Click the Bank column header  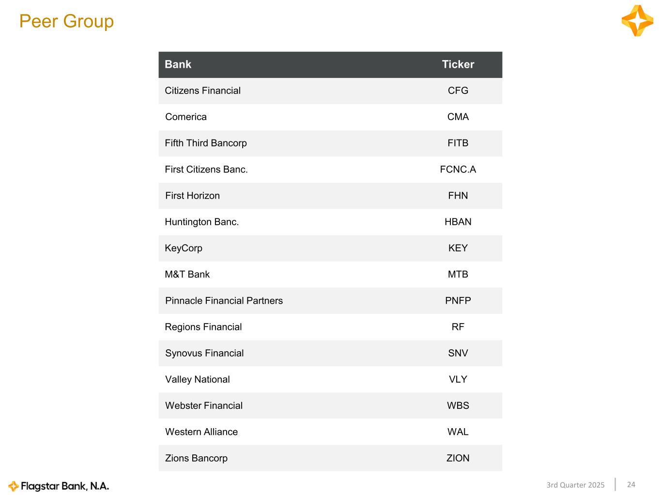[178, 64]
